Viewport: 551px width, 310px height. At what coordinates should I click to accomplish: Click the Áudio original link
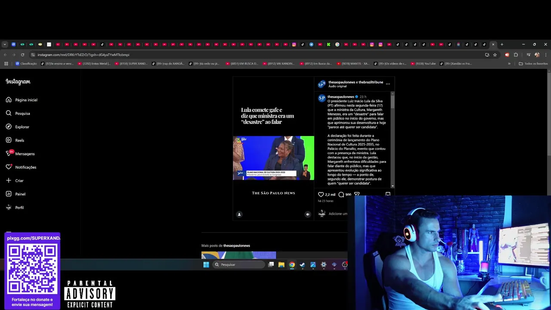click(337, 86)
